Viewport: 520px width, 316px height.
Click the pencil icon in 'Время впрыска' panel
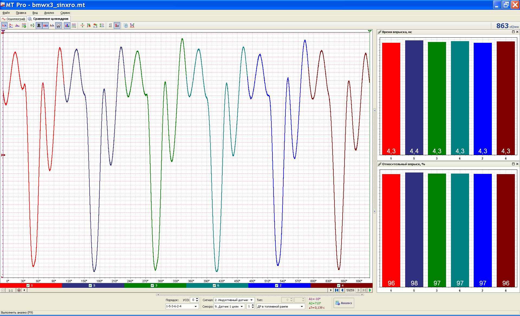click(379, 32)
